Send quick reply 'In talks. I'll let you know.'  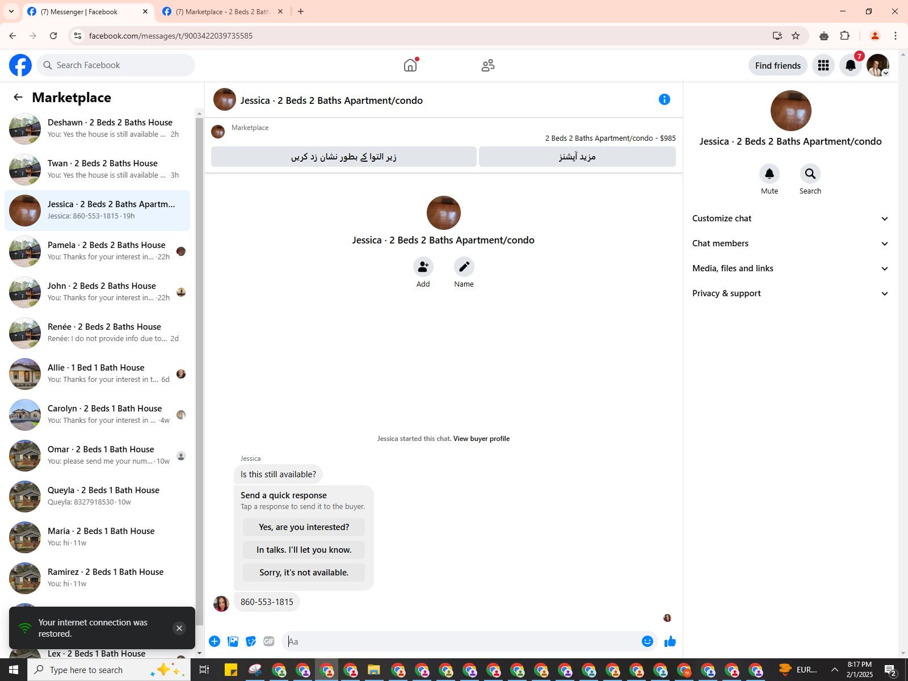coord(304,550)
